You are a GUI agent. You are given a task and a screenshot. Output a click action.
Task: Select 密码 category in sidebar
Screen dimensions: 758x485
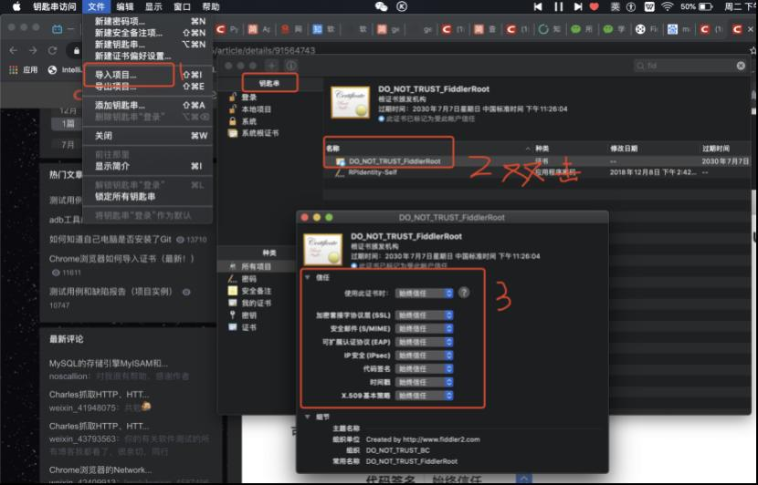point(249,278)
